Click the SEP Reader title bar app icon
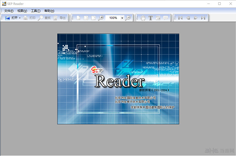 [4, 4]
